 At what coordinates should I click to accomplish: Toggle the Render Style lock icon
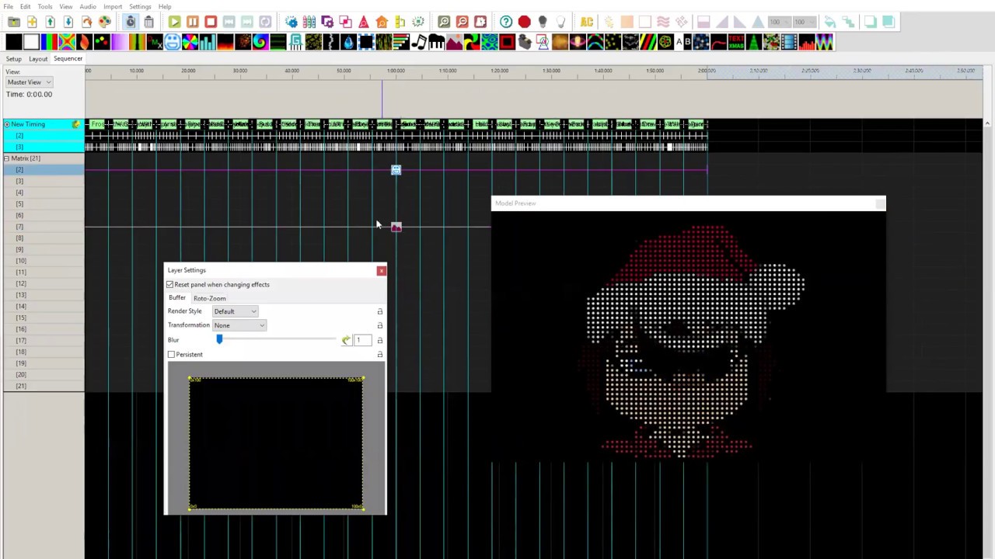pyautogui.click(x=379, y=311)
